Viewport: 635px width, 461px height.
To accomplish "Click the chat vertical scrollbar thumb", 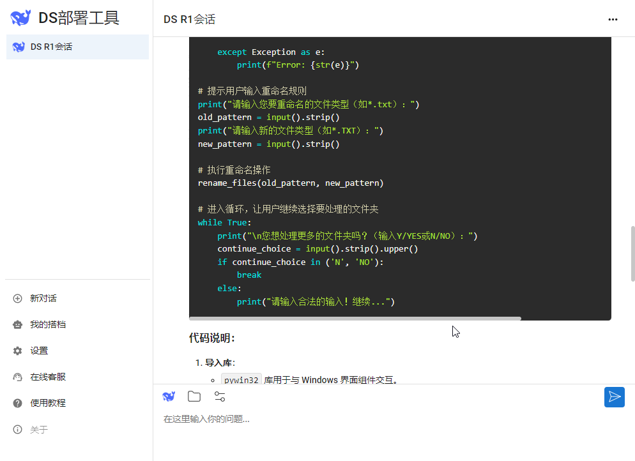I will [x=632, y=253].
